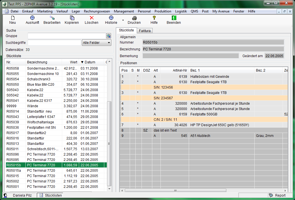Open the Historie clock icon
The image size is (295, 200).
tap(111, 18)
